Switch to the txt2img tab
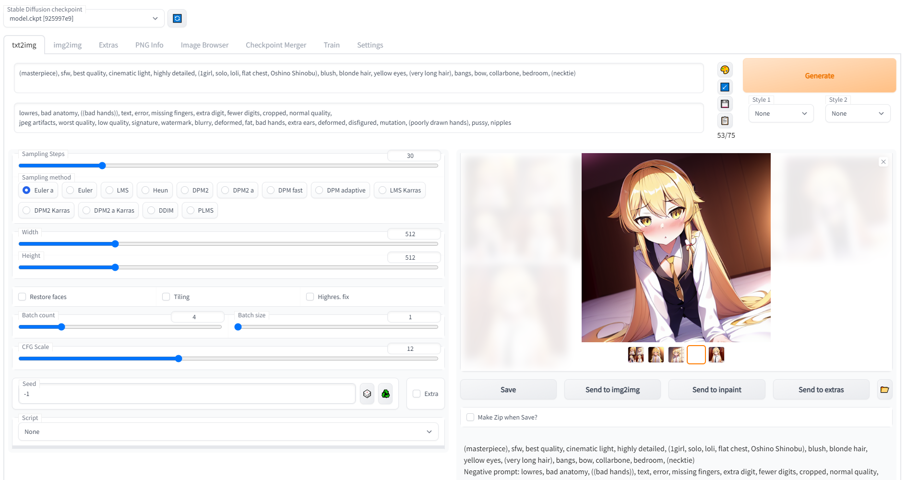 [x=24, y=45]
